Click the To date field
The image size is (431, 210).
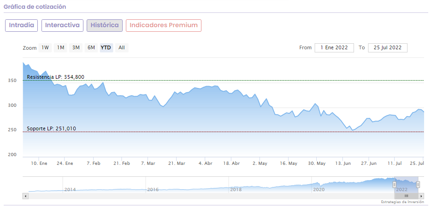[x=388, y=47]
